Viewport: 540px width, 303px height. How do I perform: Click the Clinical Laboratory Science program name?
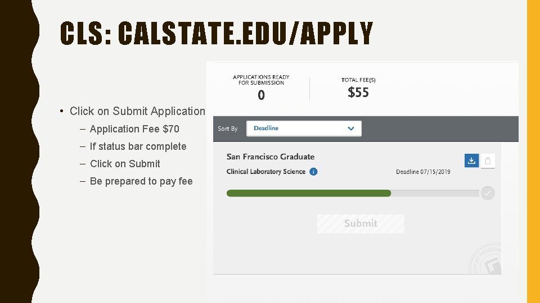(x=266, y=172)
